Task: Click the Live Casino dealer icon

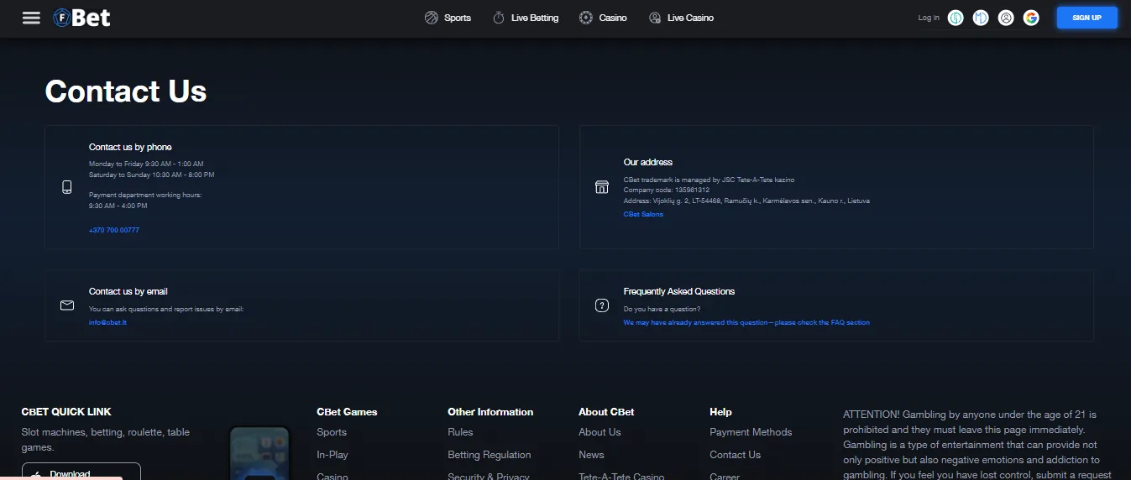Action: pos(655,18)
